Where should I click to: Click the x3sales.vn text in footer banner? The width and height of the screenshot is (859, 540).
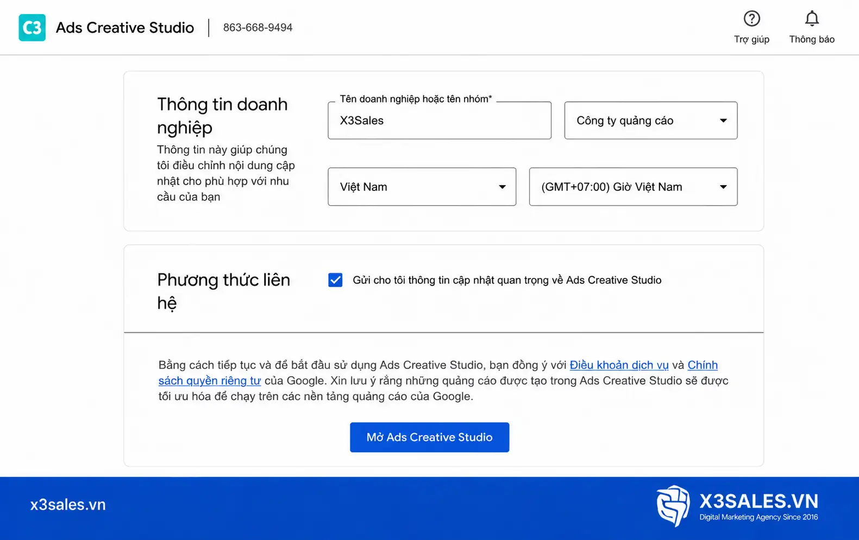68,505
